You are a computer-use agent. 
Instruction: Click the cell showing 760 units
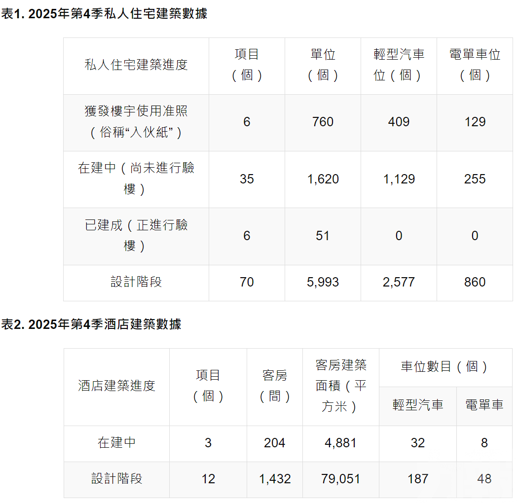pos(323,122)
